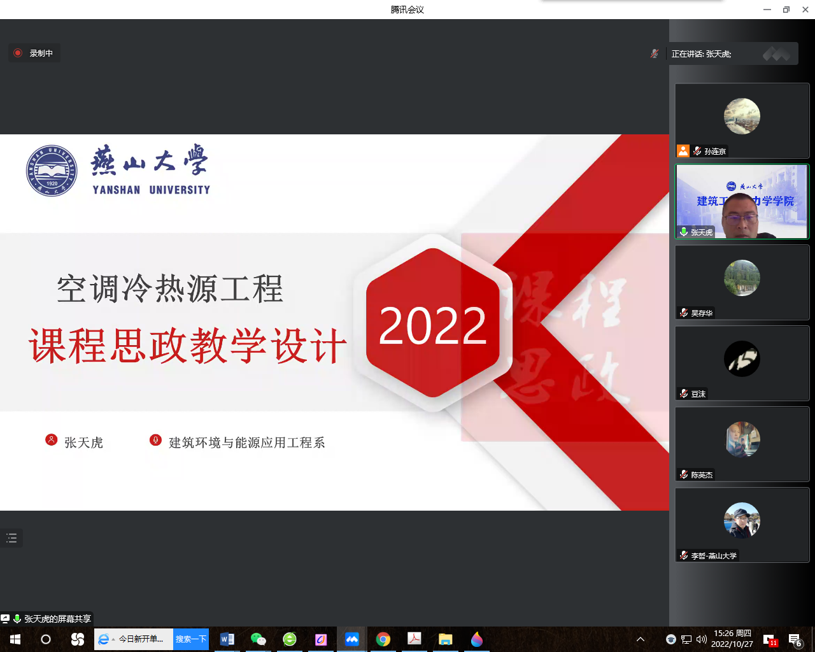Click the muted mic icon next to 豆沫
The image size is (815, 652).
pos(684,393)
